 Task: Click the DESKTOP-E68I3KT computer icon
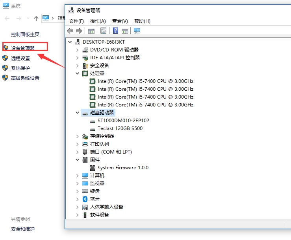click(78, 42)
